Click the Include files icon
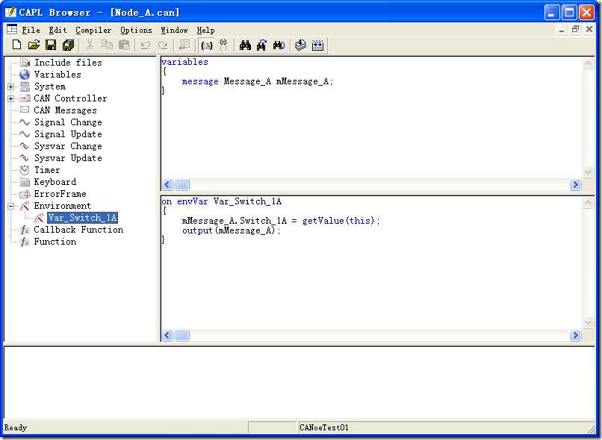 coord(25,62)
